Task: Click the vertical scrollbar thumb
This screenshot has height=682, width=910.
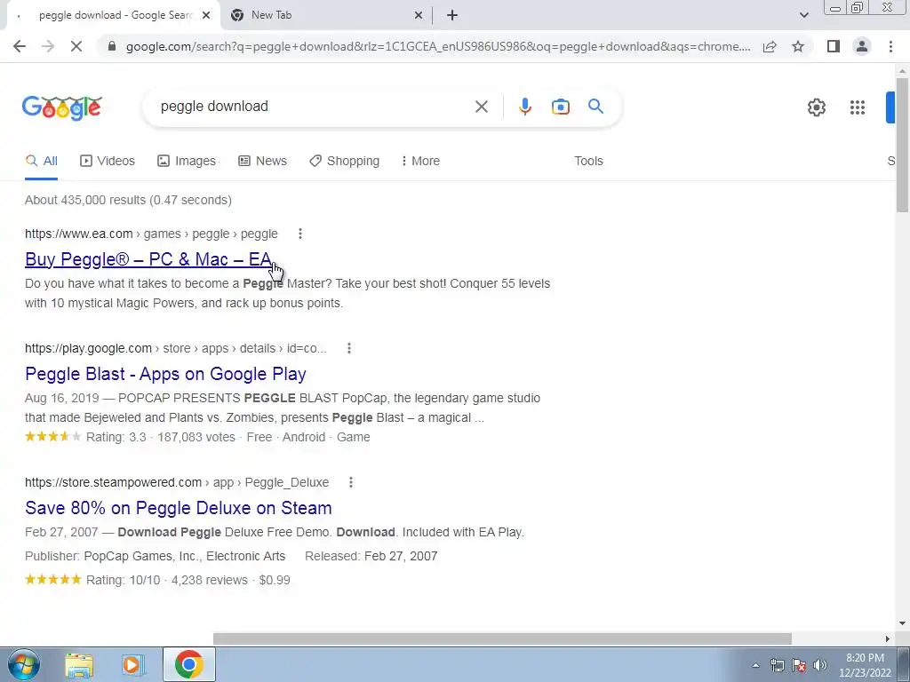Action: point(902,145)
